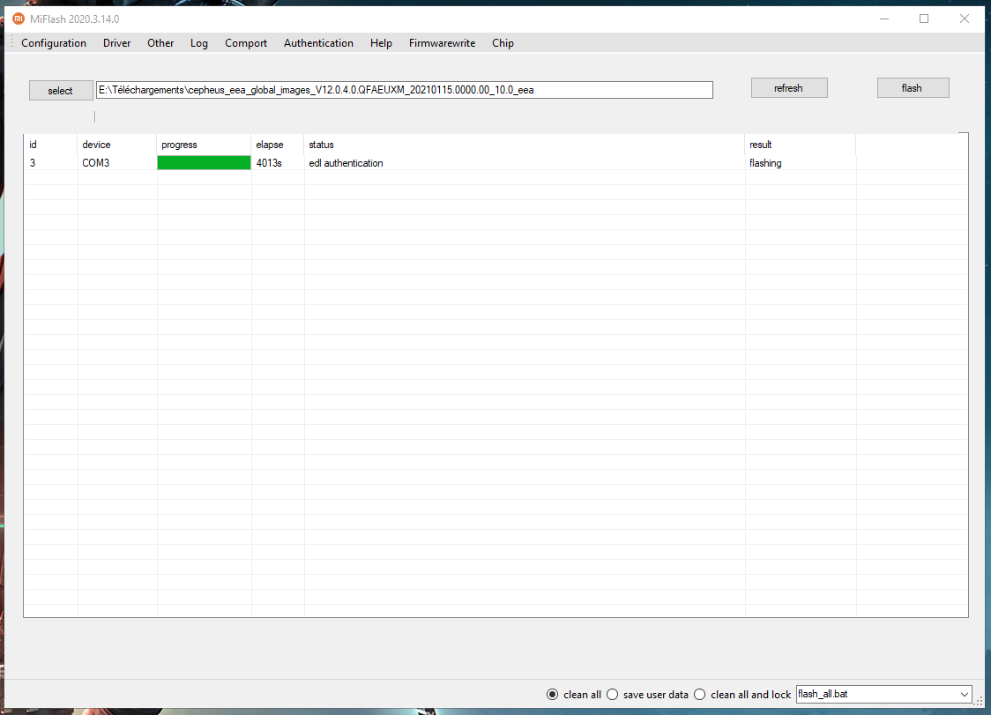Click the menu bar drag grip handle
The width and height of the screenshot is (991, 715).
(11, 42)
